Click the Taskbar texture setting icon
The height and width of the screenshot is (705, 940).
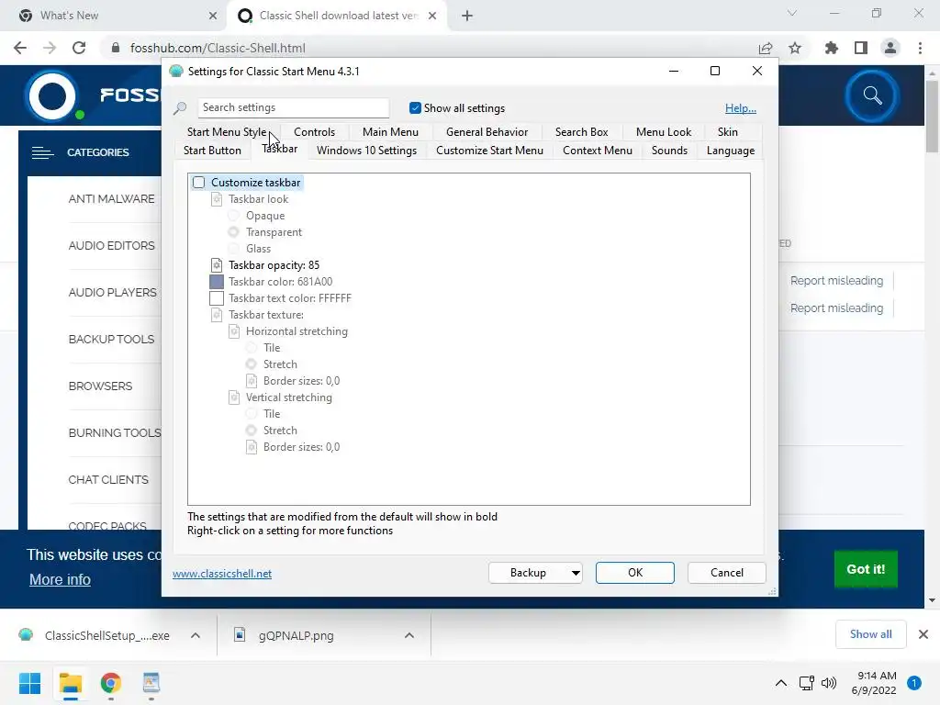click(x=217, y=315)
